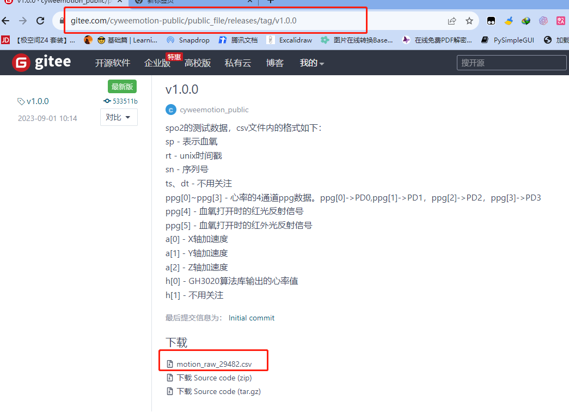569x418 pixels.
Task: Open the 开源软件 nav menu item
Action: tap(113, 63)
